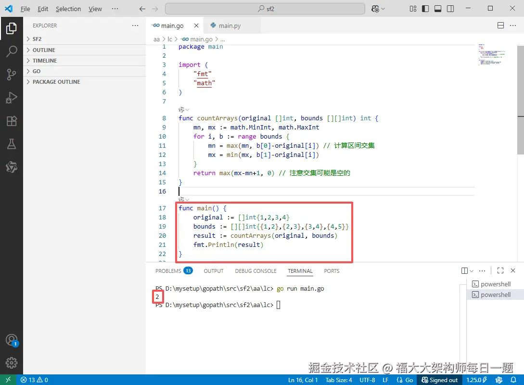Close the terminal panel
Screen dimensions: 524x385
(x=513, y=270)
